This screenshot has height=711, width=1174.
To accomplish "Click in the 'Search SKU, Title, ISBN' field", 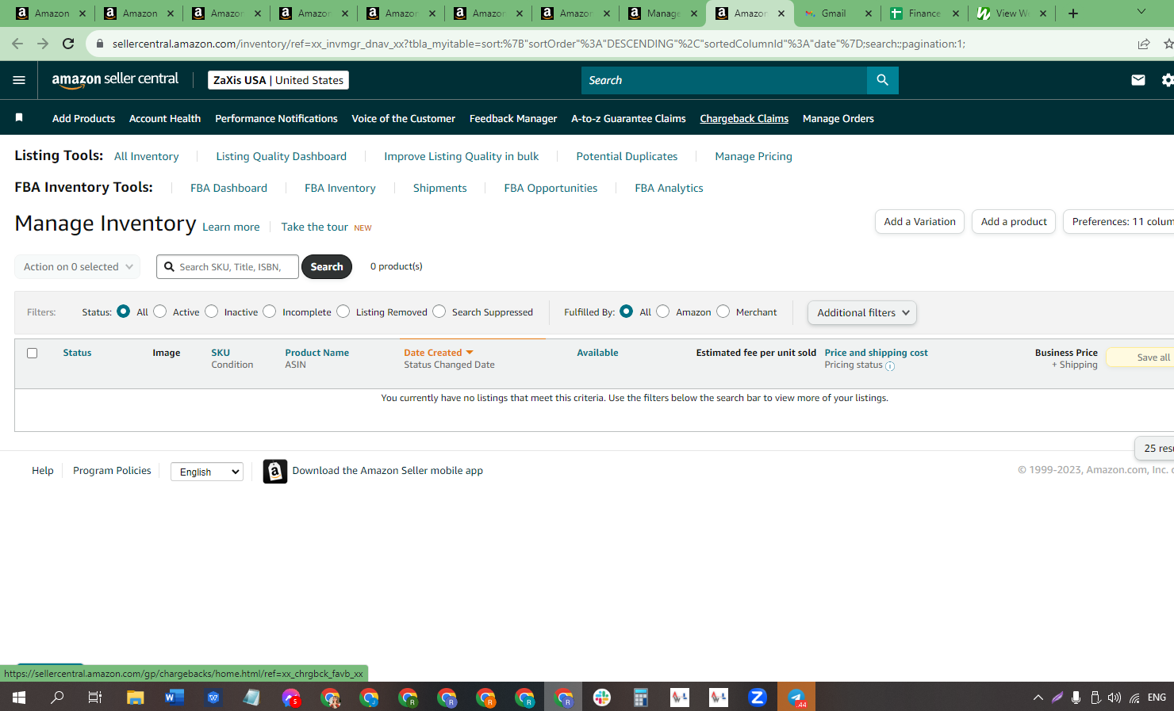I will point(228,267).
